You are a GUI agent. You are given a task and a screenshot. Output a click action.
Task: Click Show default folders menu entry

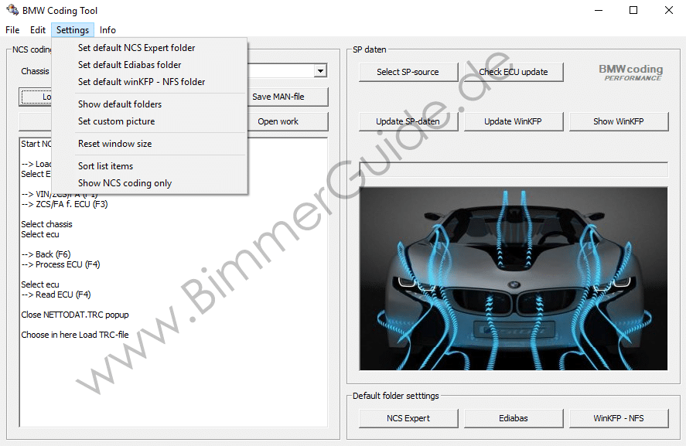[120, 104]
